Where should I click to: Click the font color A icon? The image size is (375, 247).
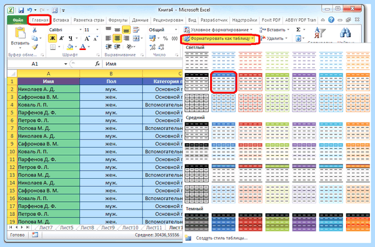(82, 47)
